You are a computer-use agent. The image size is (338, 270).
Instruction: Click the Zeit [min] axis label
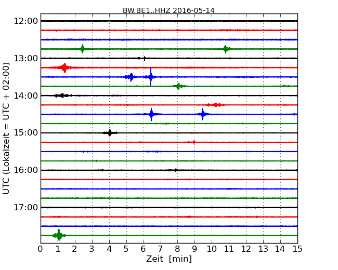pyautogui.click(x=169, y=259)
